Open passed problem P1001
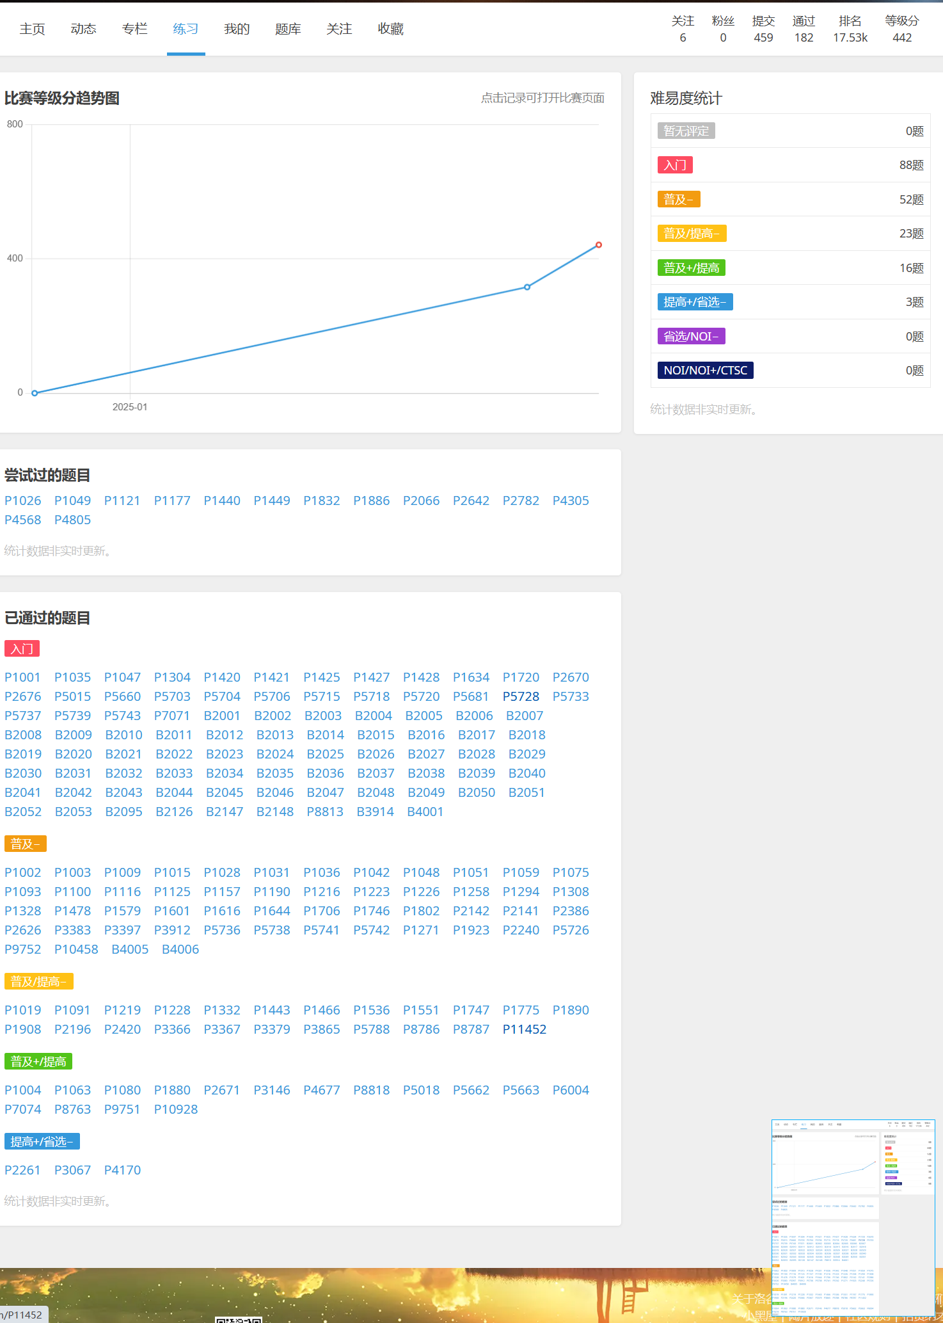 click(x=23, y=677)
